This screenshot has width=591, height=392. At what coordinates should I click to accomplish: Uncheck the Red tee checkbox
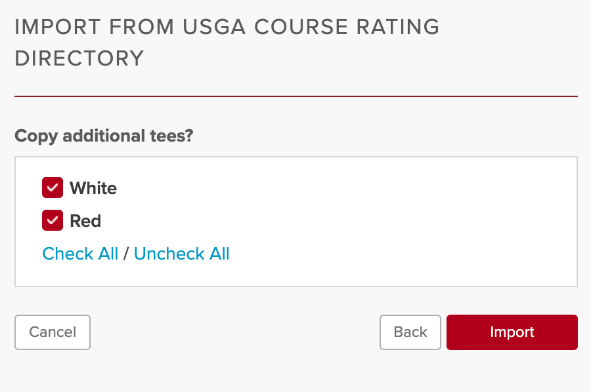pyautogui.click(x=53, y=220)
